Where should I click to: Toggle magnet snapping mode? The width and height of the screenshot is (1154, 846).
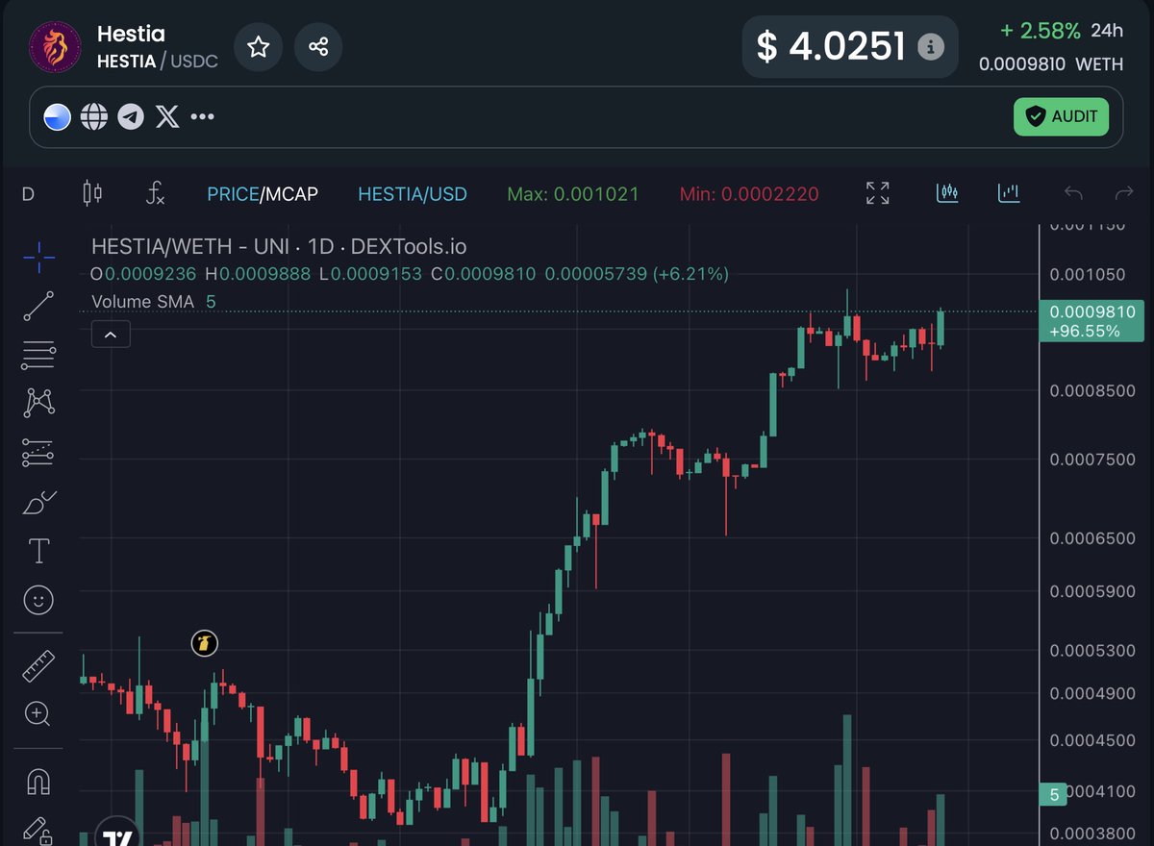coord(38,782)
